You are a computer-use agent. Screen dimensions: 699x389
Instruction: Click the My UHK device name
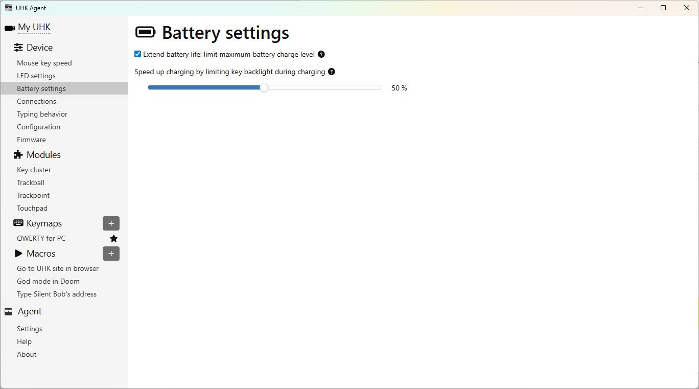[34, 27]
